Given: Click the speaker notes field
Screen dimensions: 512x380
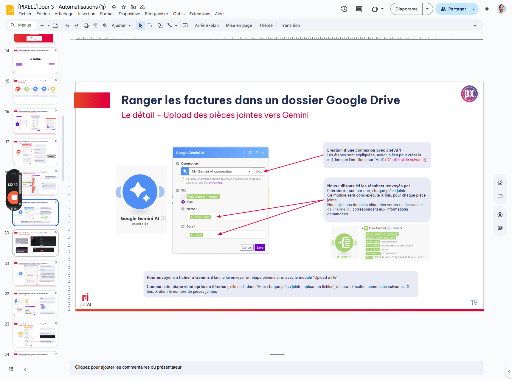Looking at the screenshot, I should [x=277, y=367].
